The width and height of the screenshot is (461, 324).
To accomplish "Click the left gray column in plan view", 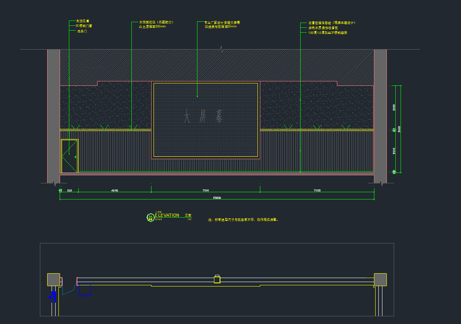I will 54,279.
